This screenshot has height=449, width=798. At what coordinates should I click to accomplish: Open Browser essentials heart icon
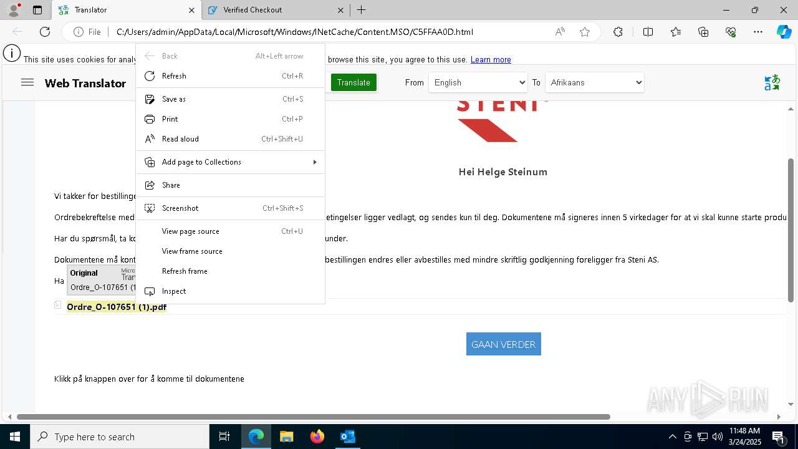pos(731,32)
